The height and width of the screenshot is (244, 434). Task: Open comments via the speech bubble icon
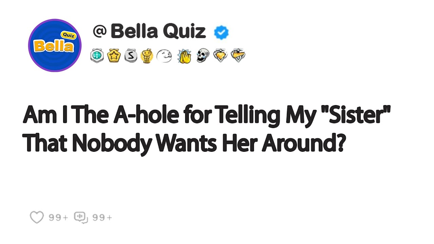(81, 217)
